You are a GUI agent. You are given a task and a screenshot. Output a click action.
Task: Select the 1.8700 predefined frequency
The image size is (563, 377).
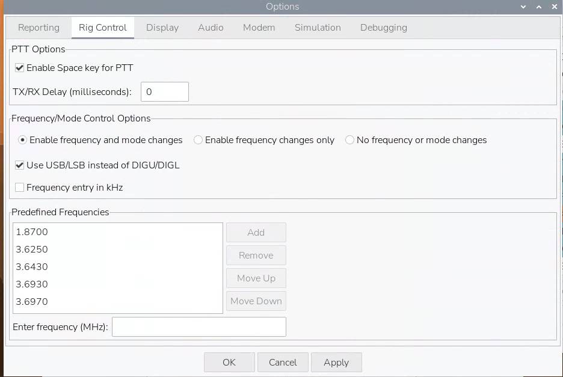pos(32,232)
